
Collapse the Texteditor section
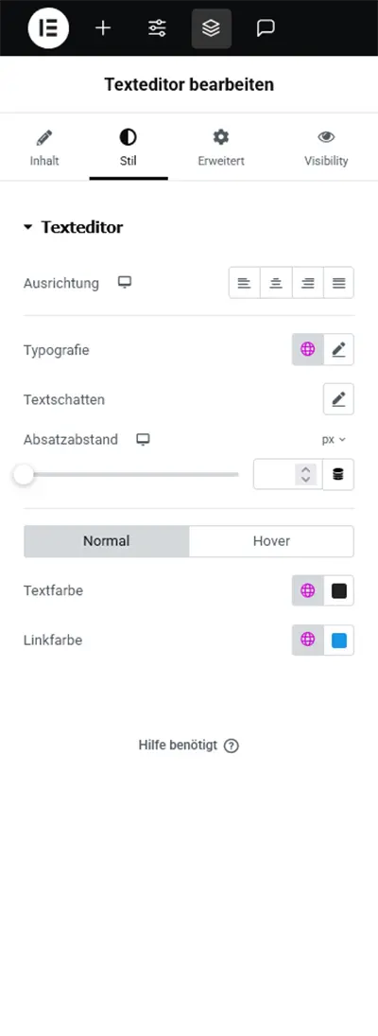coord(73,227)
